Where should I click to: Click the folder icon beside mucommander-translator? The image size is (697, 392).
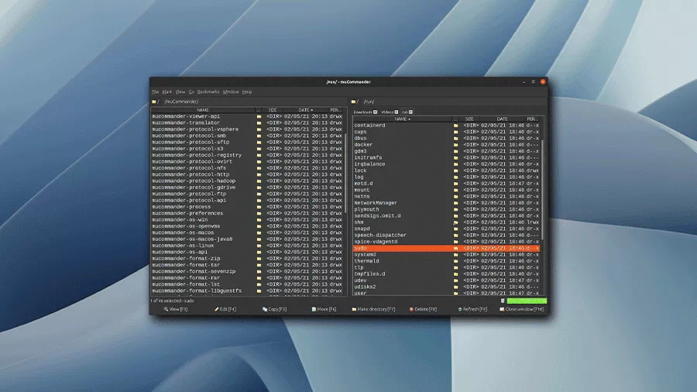coord(259,123)
